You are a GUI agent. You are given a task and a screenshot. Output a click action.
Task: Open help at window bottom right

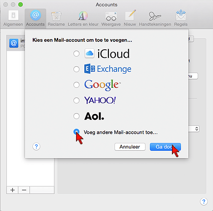pos(204,201)
